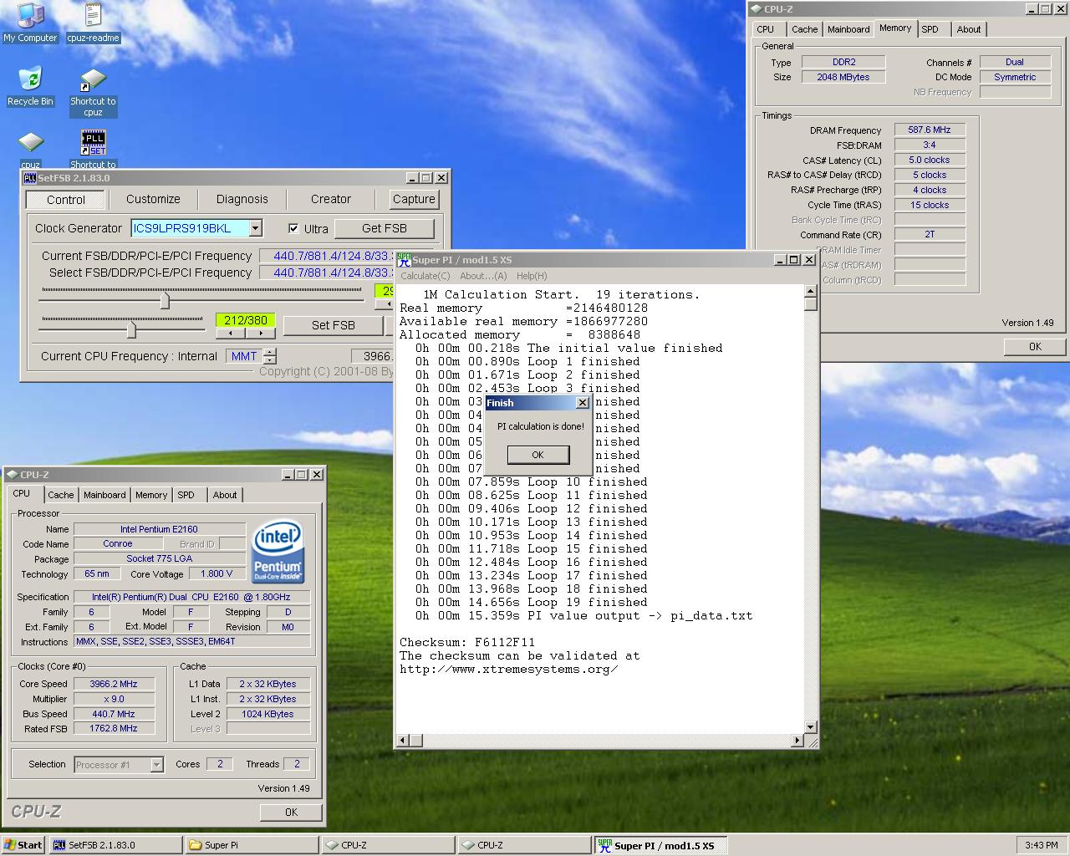Switch to Cache tab in CPU-Z CPU window
The width and height of the screenshot is (1070, 856).
pos(60,495)
